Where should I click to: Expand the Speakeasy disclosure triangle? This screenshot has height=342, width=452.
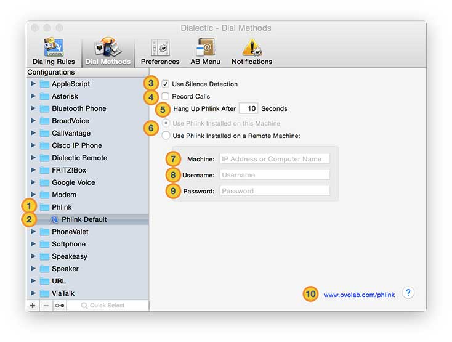tap(33, 256)
